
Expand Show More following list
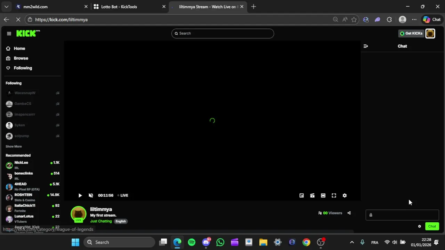14,147
